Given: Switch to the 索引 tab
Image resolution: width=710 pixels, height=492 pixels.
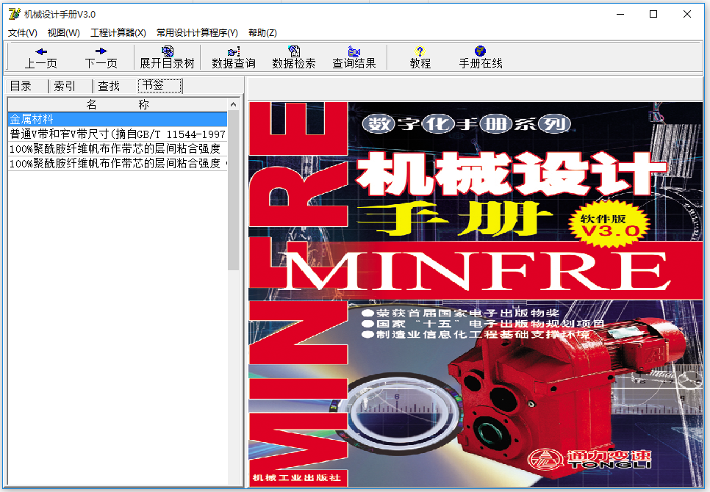Looking at the screenshot, I should pyautogui.click(x=71, y=86).
